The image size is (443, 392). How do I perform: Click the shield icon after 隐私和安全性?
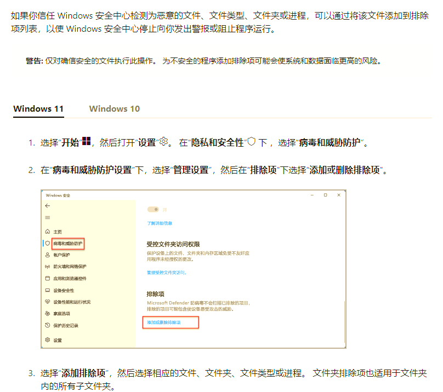click(x=252, y=141)
